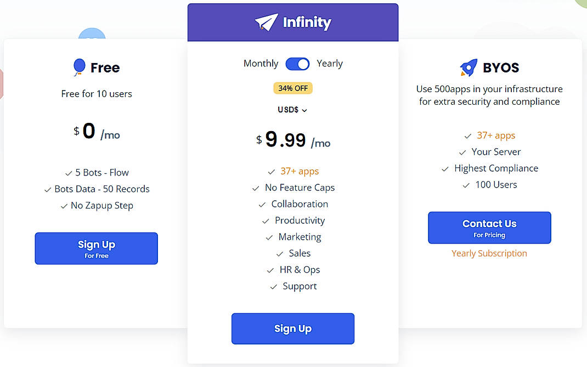Click Contact Us For Pricing on BYOS

click(x=489, y=227)
